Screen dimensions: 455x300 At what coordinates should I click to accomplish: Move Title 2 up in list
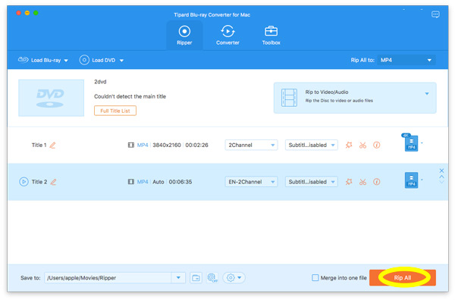click(x=441, y=177)
